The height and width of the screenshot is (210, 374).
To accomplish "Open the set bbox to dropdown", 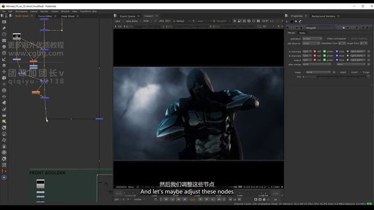I will tap(311, 43).
